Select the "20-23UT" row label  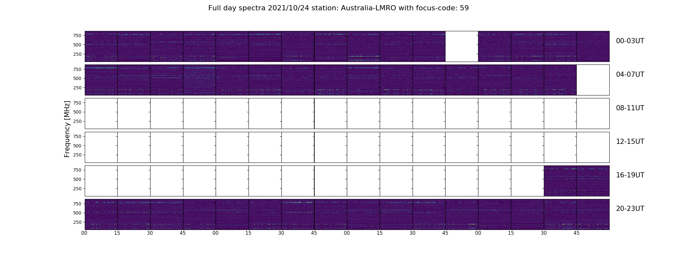(x=630, y=209)
